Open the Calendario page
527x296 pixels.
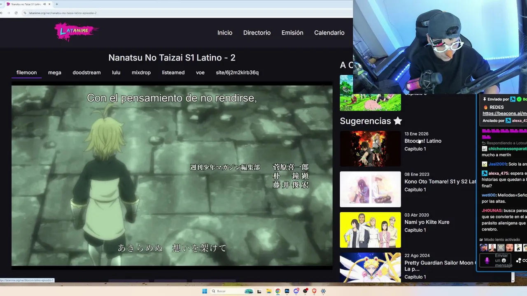coord(329,32)
